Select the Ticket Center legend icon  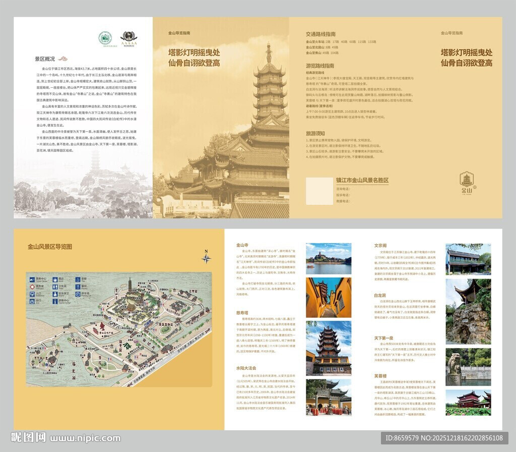click(32, 279)
